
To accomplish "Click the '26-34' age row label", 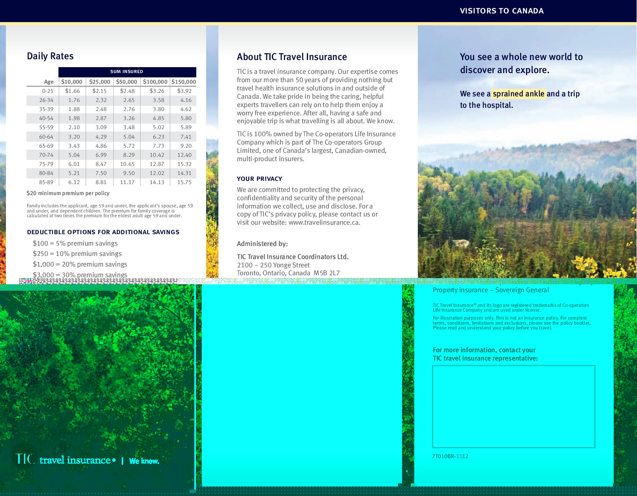I will 46,100.
